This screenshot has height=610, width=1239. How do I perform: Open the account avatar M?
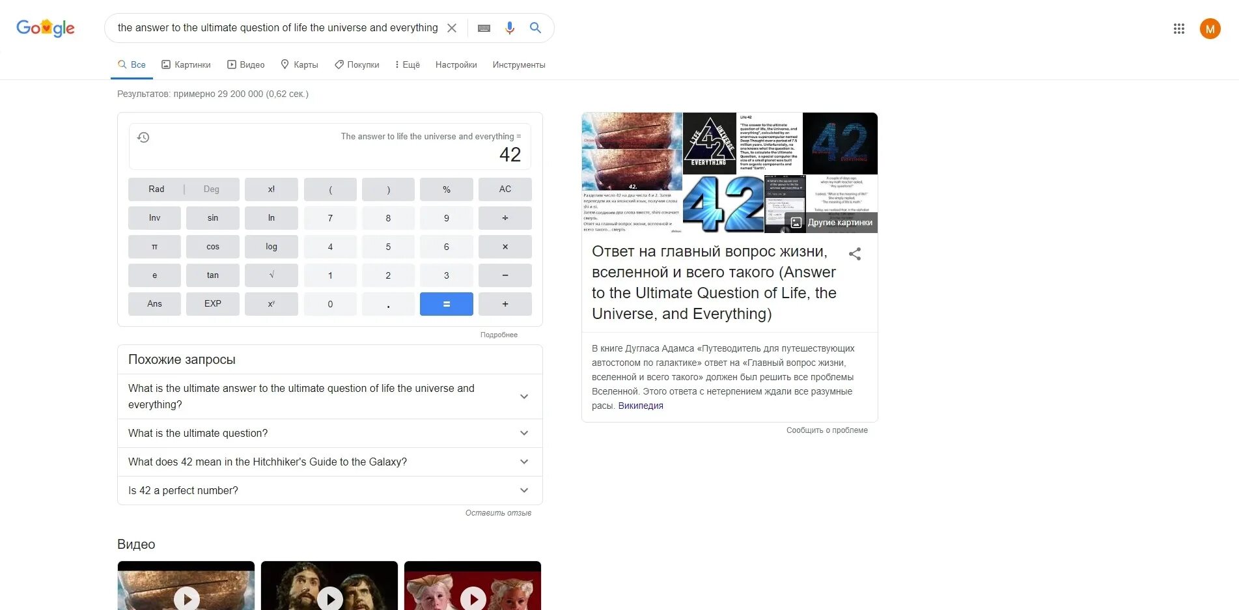1210,29
